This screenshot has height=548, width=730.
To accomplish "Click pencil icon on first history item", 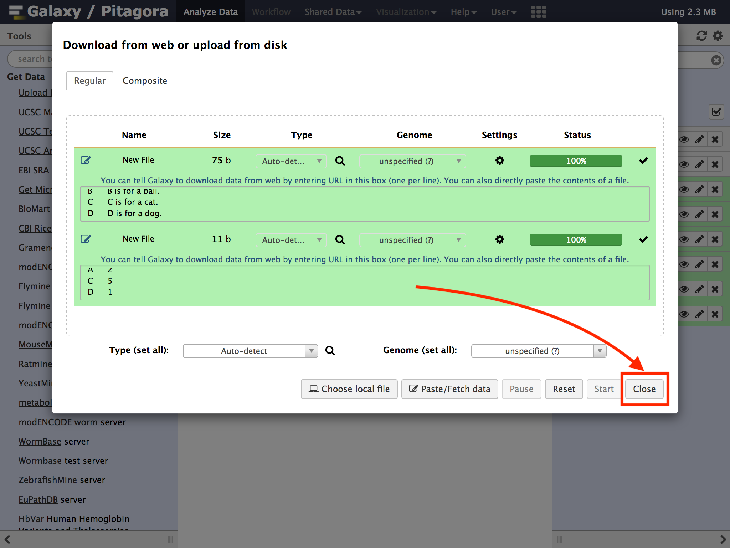I will point(699,139).
